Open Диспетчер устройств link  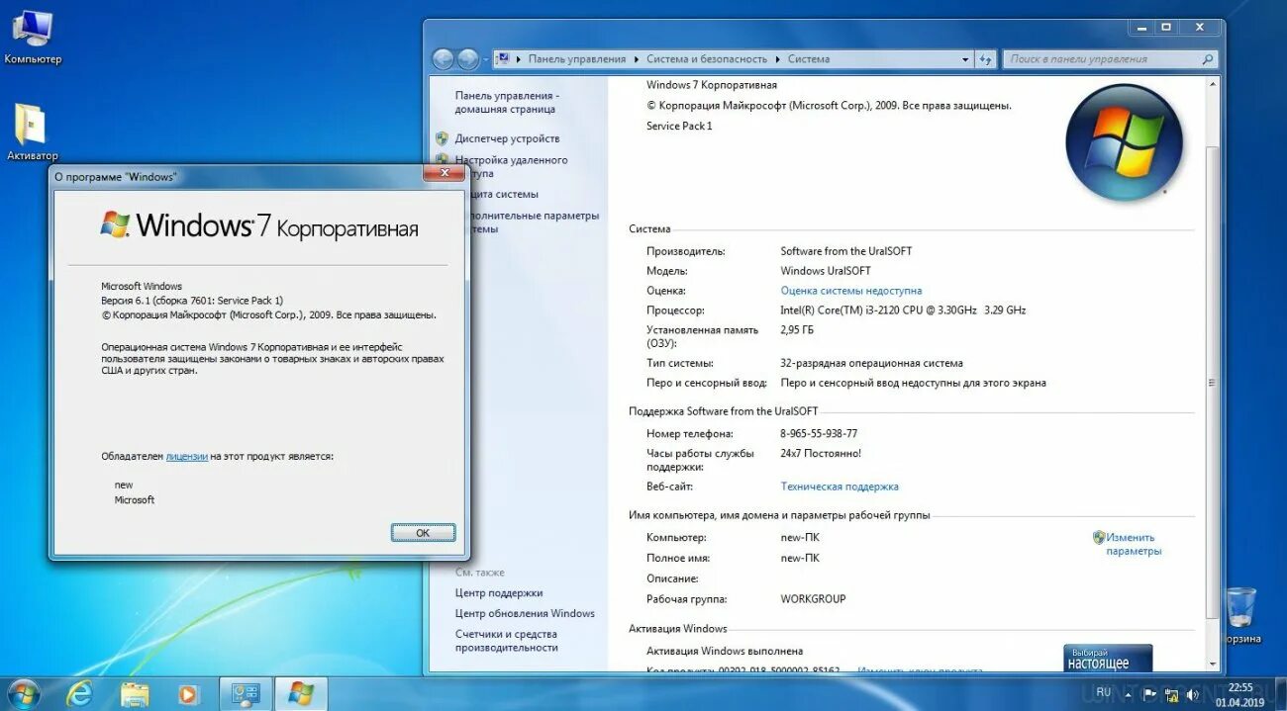tap(507, 138)
